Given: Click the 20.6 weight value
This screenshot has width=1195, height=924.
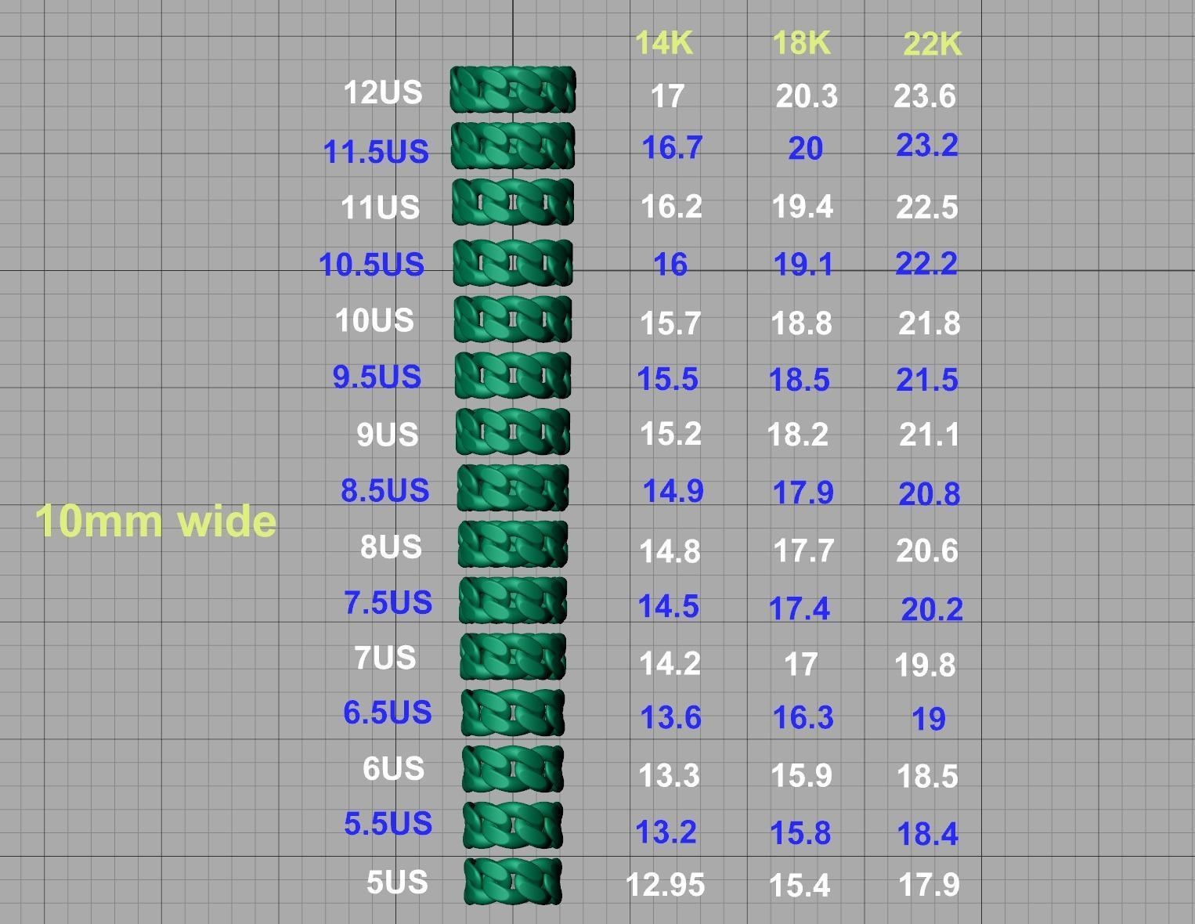Looking at the screenshot, I should [x=927, y=550].
